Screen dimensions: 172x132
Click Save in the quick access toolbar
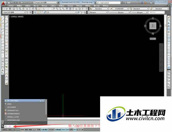click(15, 2)
